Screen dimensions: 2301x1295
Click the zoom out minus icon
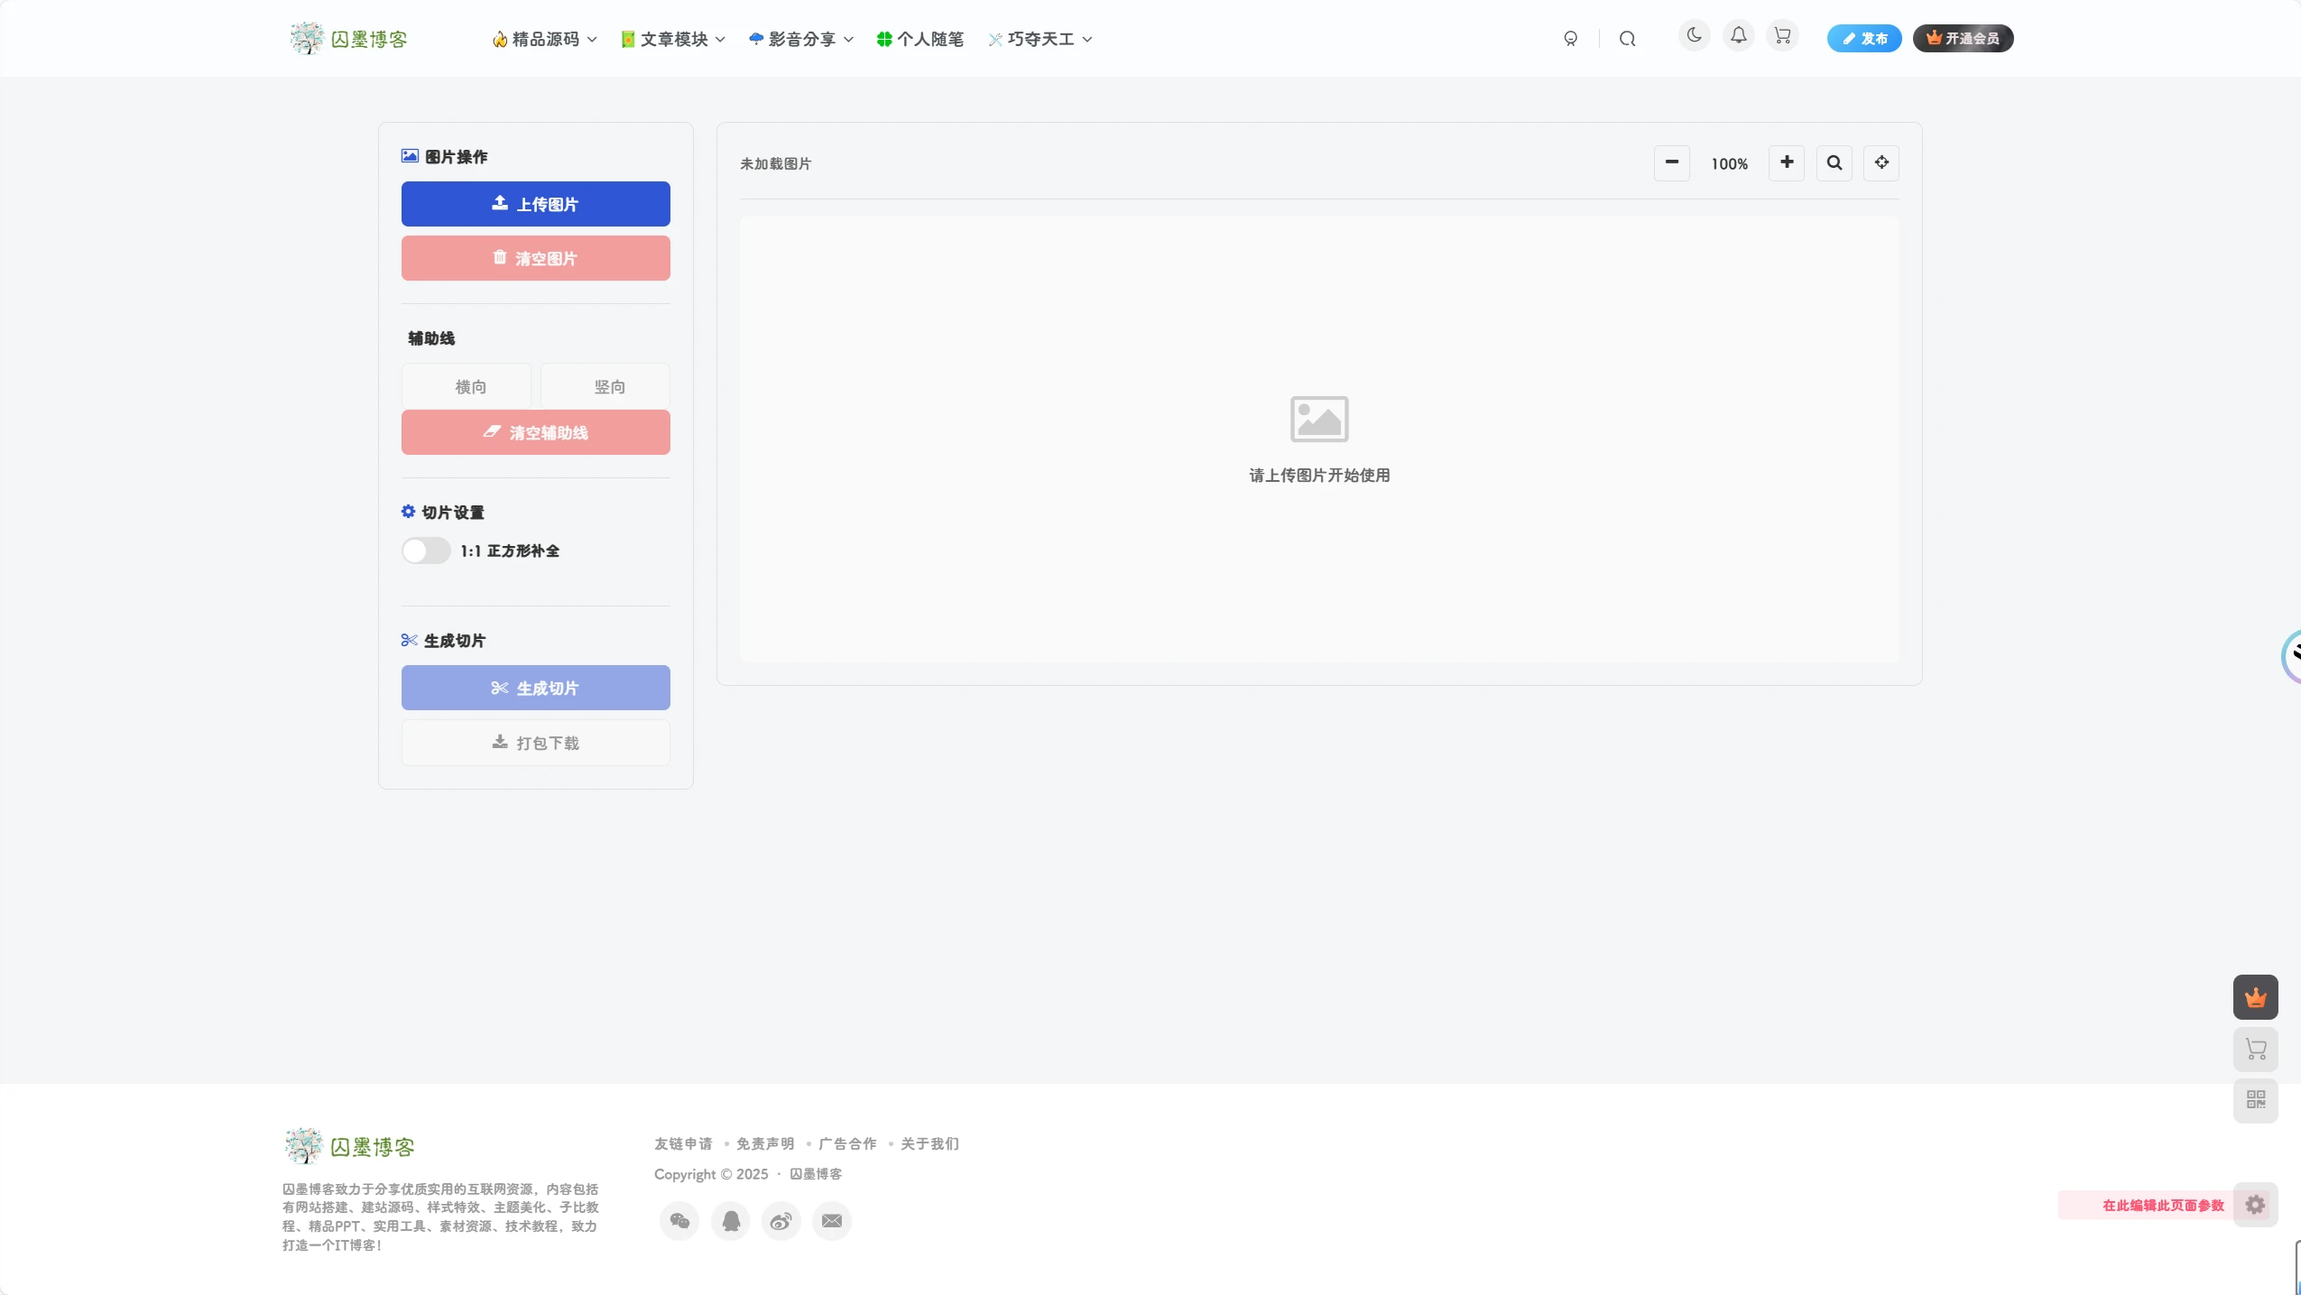pos(1671,163)
